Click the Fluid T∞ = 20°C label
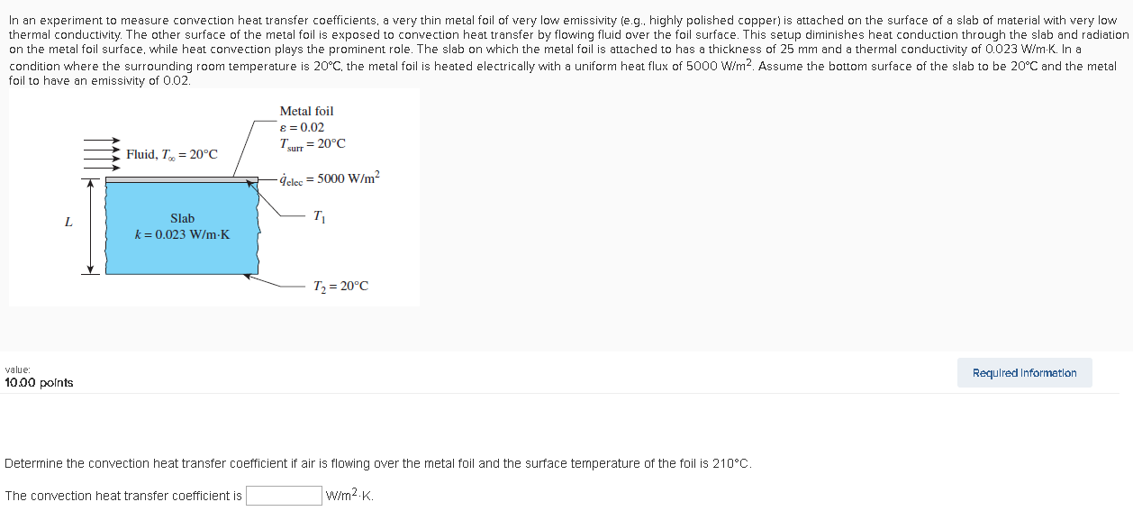Viewport: 1133px width, 511px height. (x=172, y=155)
